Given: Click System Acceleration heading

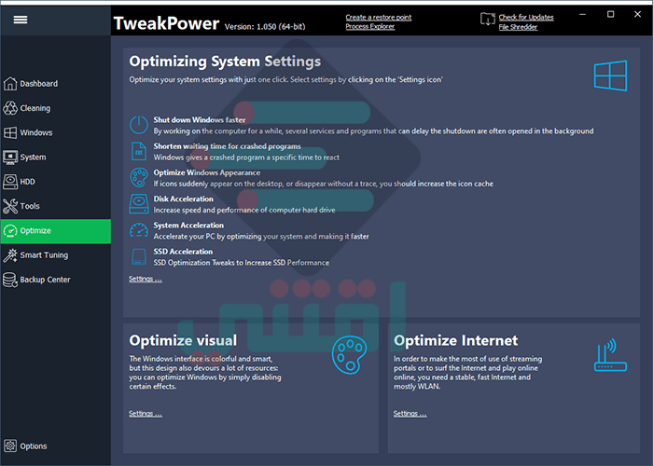Looking at the screenshot, I should (188, 226).
